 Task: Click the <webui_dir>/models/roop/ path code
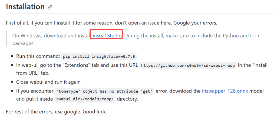coord(85,99)
